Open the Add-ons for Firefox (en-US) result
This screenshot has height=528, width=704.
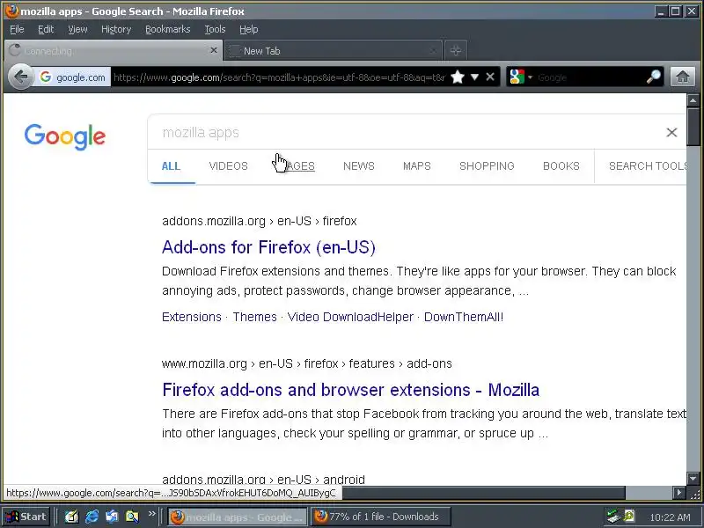(x=268, y=247)
